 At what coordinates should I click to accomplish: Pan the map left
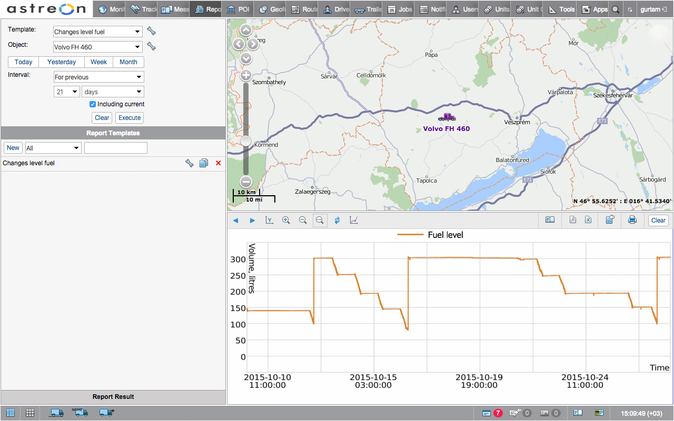click(x=239, y=44)
